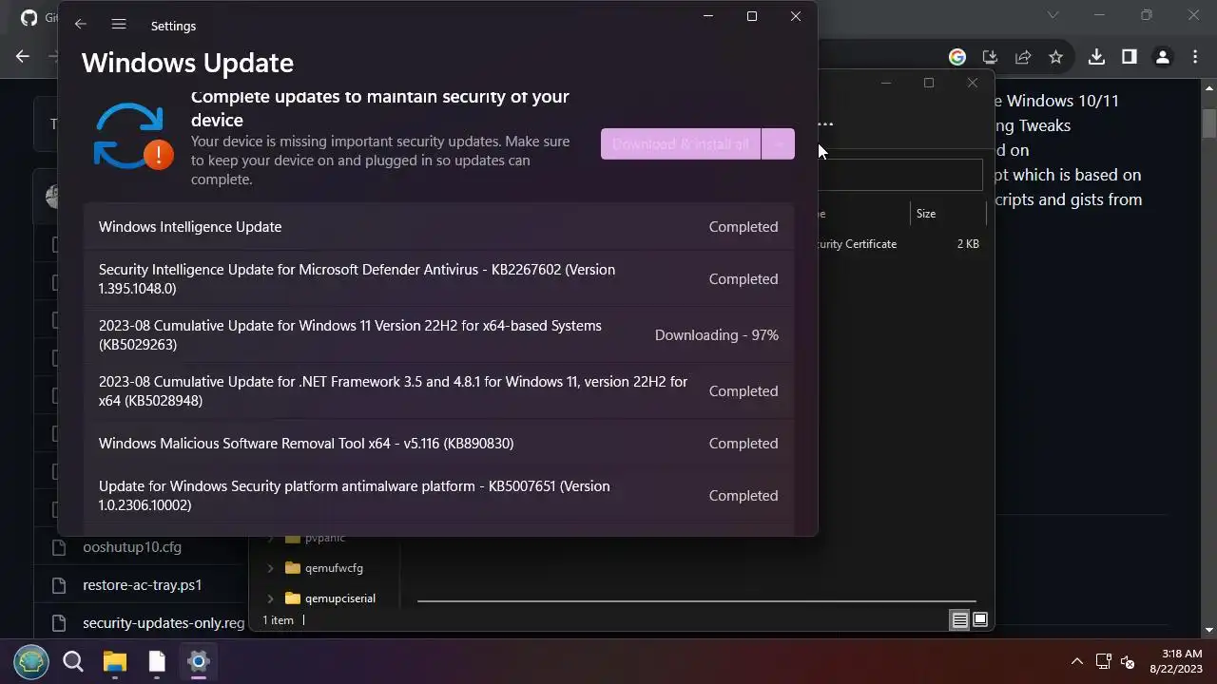The height and width of the screenshot is (684, 1217).
Task: Expand the qemufwcfg folder in tree
Action: point(270,568)
